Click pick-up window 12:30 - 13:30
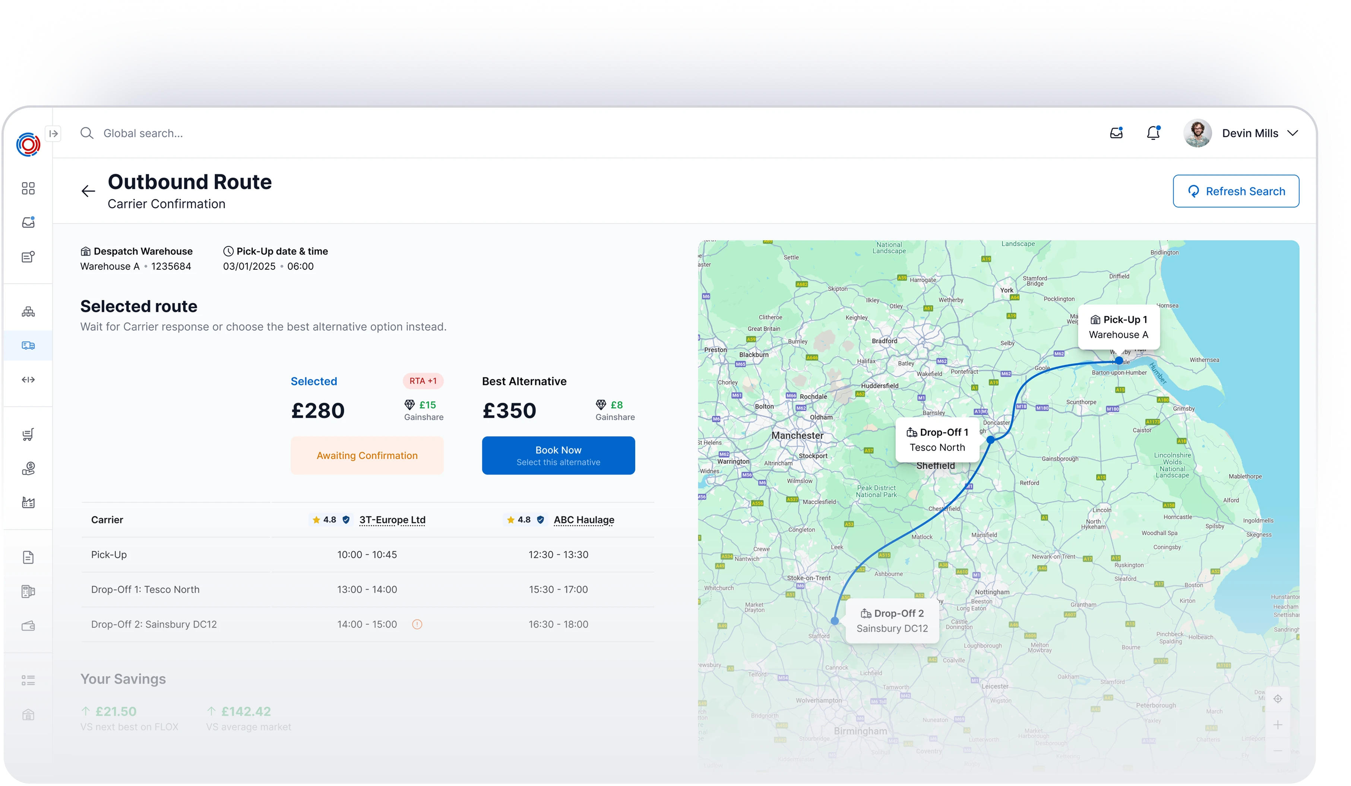 point(558,554)
